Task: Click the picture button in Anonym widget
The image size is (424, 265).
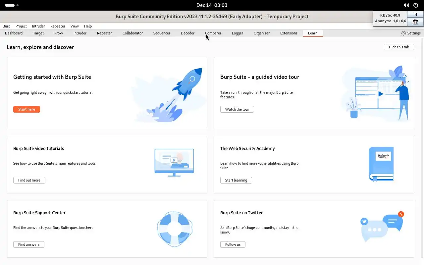Action: (x=415, y=22)
